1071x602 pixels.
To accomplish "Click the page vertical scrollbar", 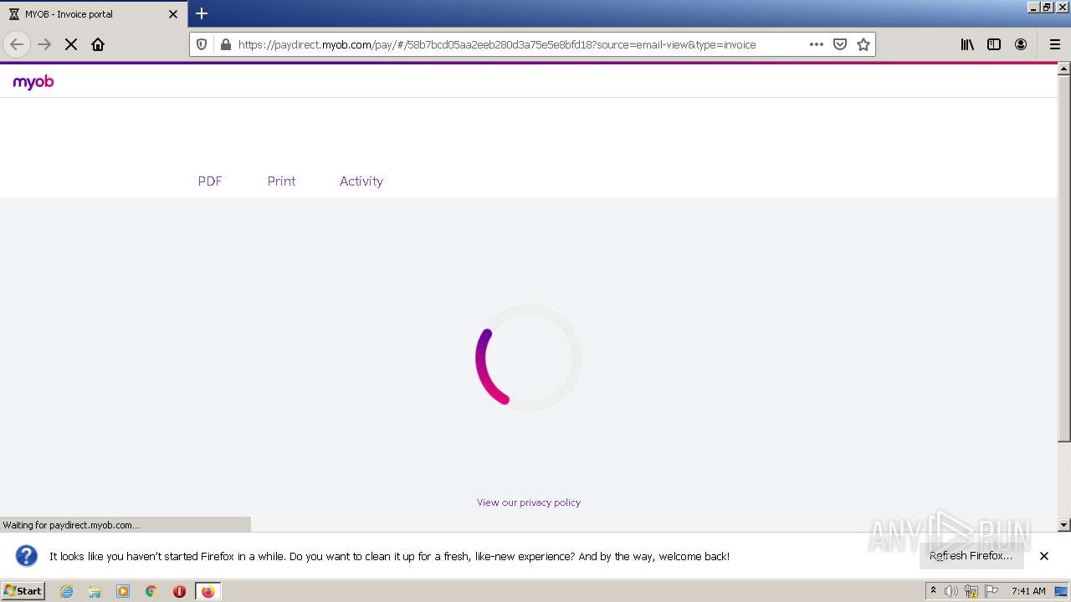I will coord(1064,258).
